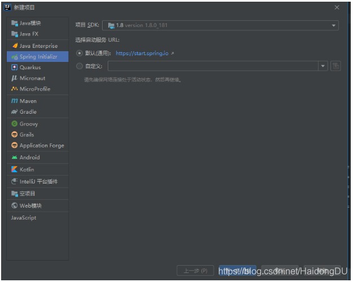Click the Java Enterprise icon

(15, 46)
